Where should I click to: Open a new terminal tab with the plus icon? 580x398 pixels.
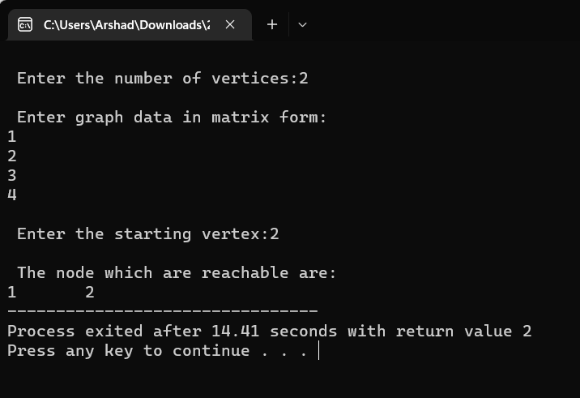(x=272, y=25)
